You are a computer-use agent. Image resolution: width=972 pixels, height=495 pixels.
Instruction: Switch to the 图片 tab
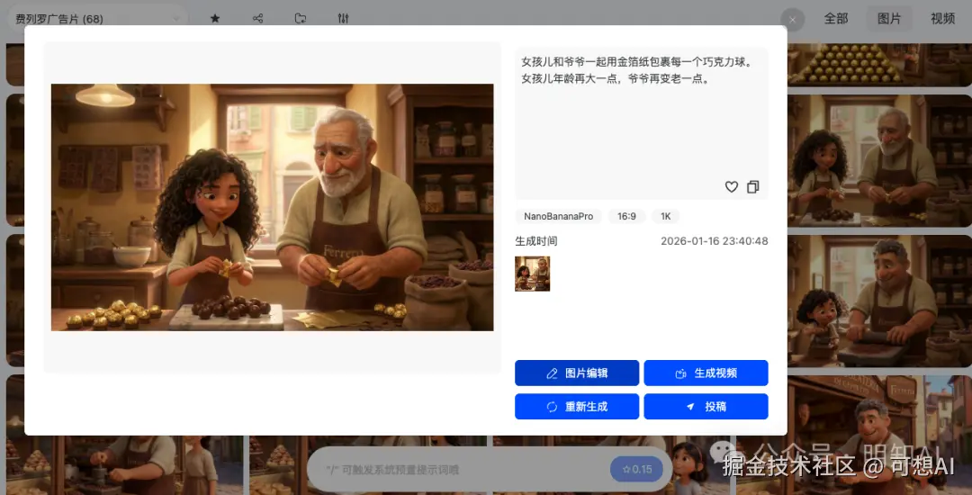pos(889,19)
